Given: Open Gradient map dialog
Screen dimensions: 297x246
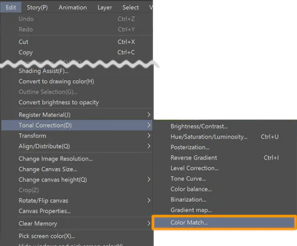Looking at the screenshot, I should pos(225,210).
